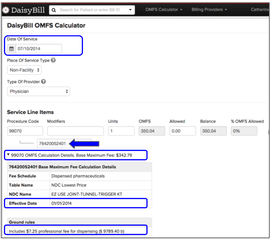The width and height of the screenshot is (271, 239).
Task: Click the search magnifier icon
Action: 54,10
